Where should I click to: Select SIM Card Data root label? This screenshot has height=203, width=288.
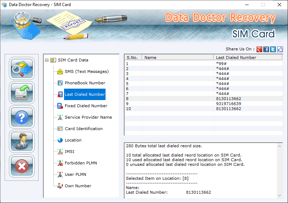tap(73, 60)
